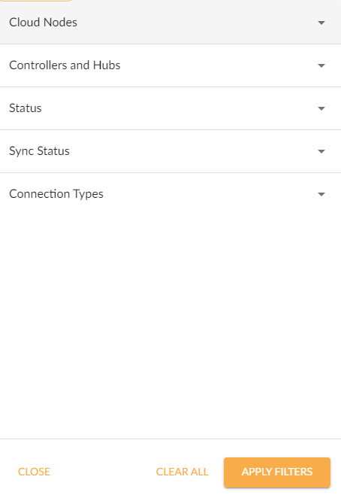Click the Controllers and Hubs arrow icon
341x501 pixels.
point(321,65)
